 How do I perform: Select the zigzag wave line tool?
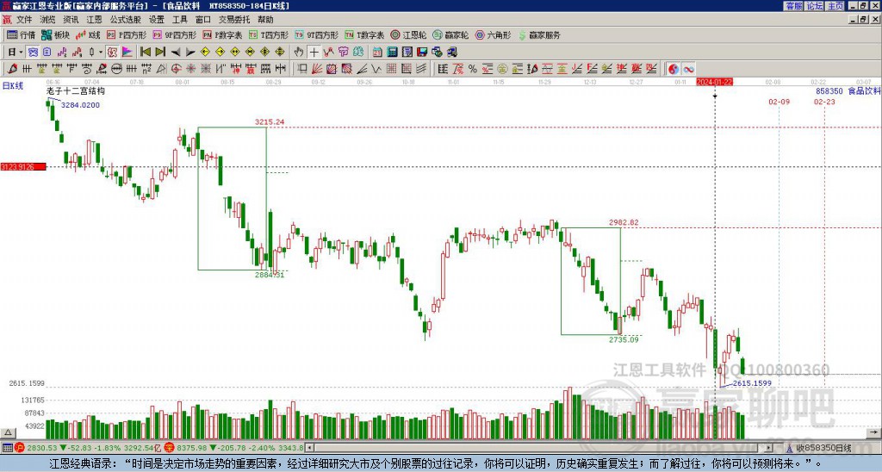376,69
